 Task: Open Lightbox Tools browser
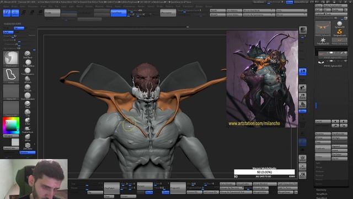pos(331,14)
